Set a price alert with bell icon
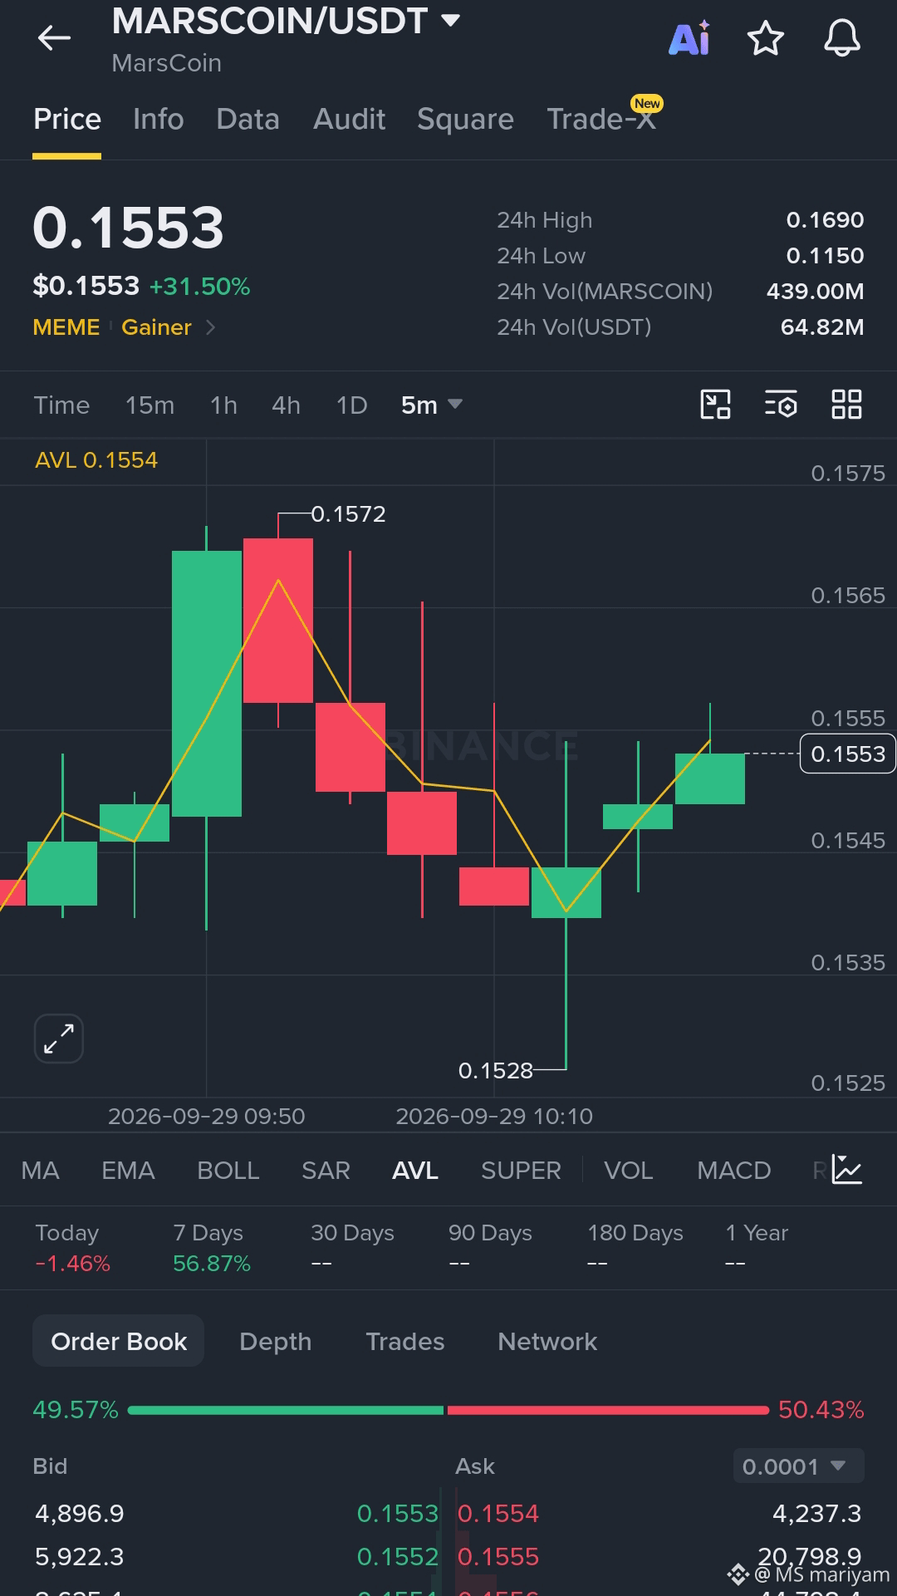897x1596 pixels. click(841, 38)
